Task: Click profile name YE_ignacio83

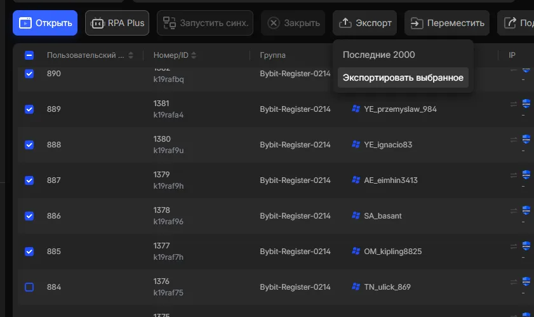Action: (387, 144)
